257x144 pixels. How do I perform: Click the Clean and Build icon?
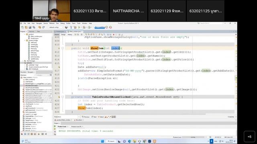(75, 27)
